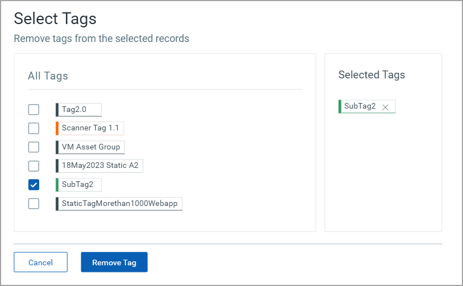Check the Tag2.0 checkbox
The height and width of the screenshot is (286, 463).
(x=34, y=110)
